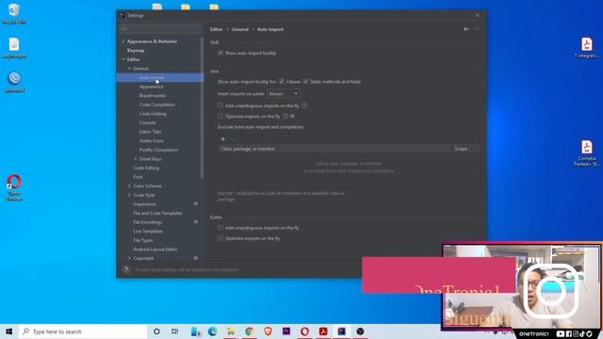Expand the Copyright node

(130, 258)
